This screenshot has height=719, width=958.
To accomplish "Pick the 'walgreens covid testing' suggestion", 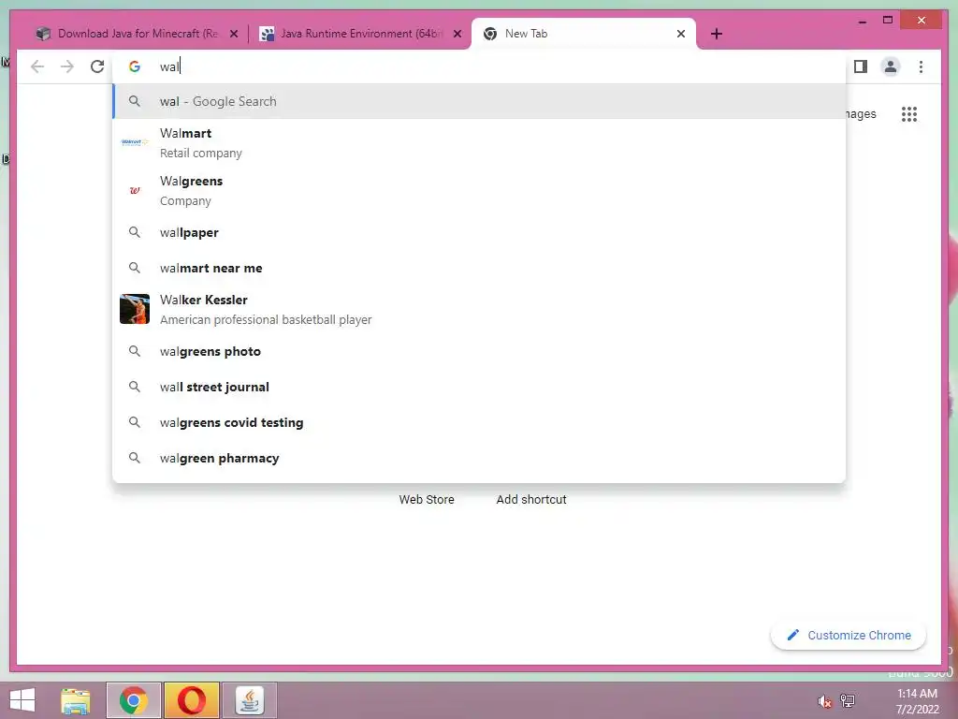I will coord(480,422).
